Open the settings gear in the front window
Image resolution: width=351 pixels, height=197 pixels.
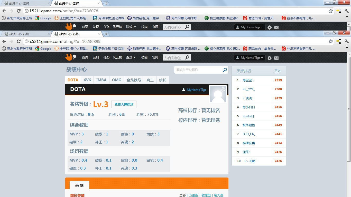coord(270,58)
